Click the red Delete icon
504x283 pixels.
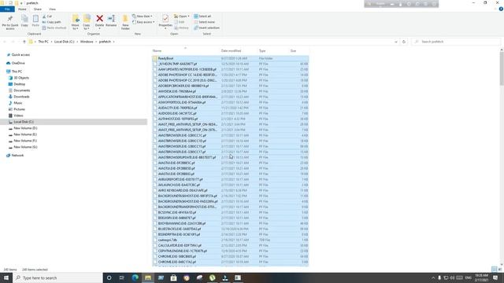(100, 19)
